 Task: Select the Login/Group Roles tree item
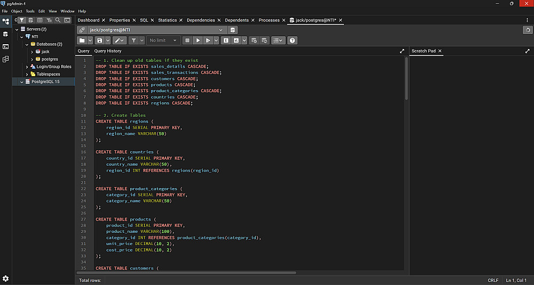click(x=53, y=67)
